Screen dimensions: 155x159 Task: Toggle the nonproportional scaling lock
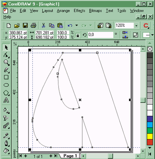tap(78, 35)
